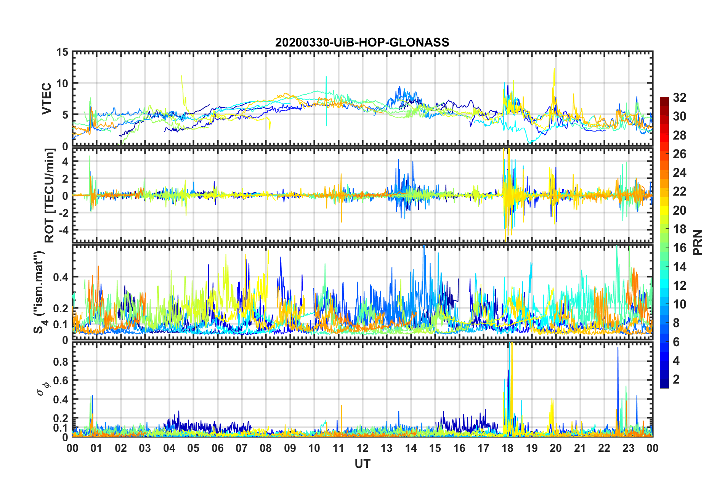725x485 pixels.
Task: Click UT axis hour label 19
Action: [532, 448]
